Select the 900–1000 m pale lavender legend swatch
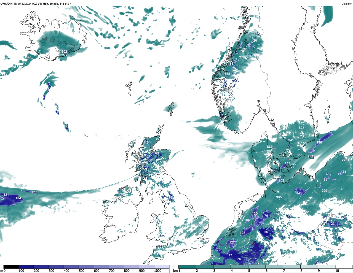The width and height of the screenshot is (353, 273). click(146, 267)
